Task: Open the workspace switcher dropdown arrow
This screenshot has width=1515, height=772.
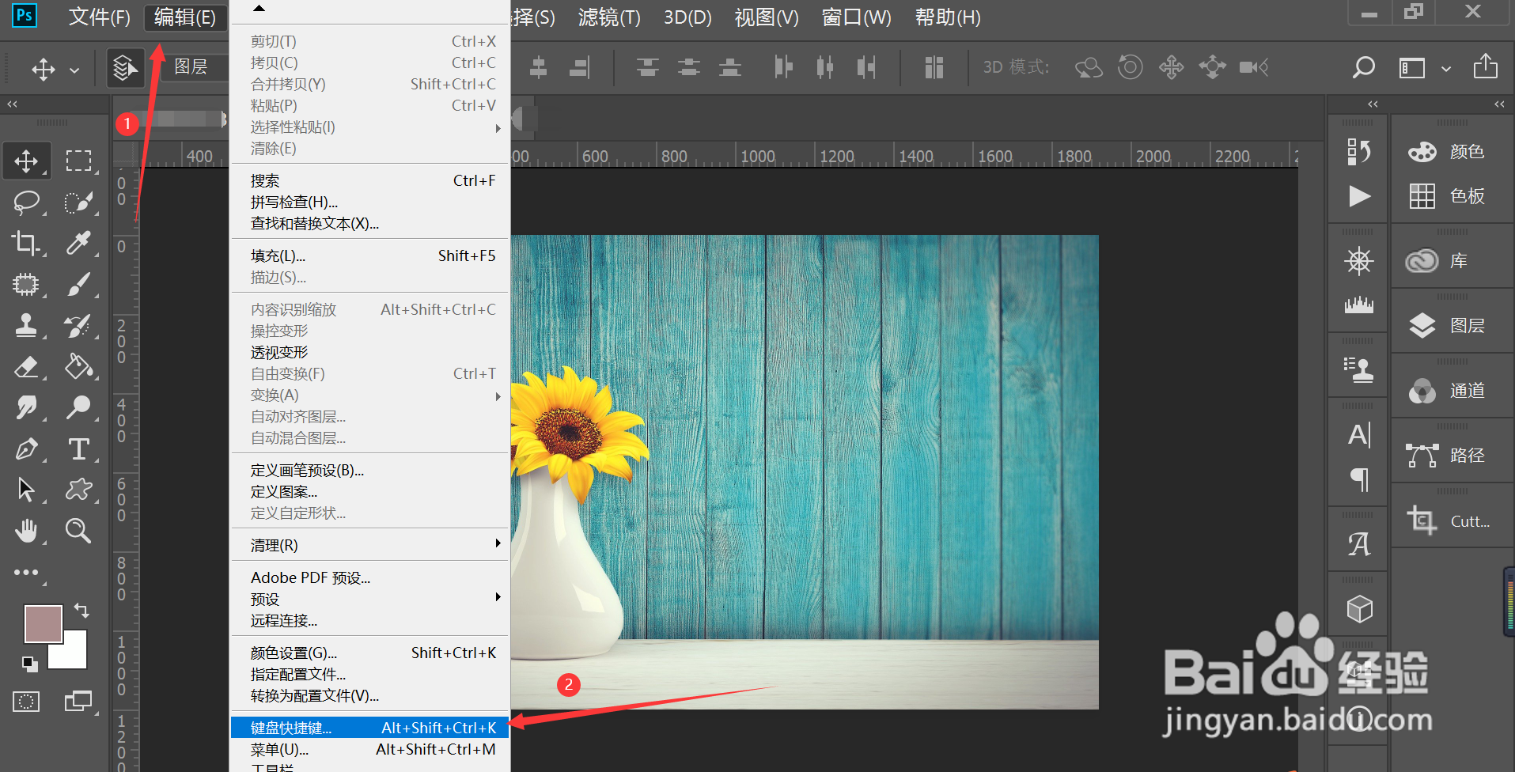Action: pos(1445,69)
